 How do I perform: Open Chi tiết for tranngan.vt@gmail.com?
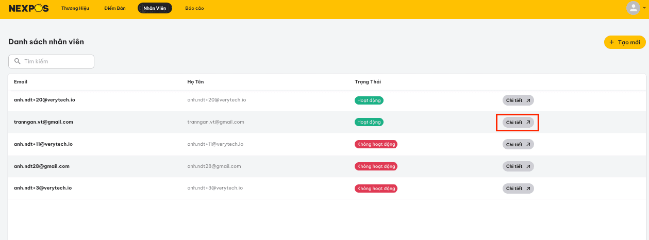[518, 123]
